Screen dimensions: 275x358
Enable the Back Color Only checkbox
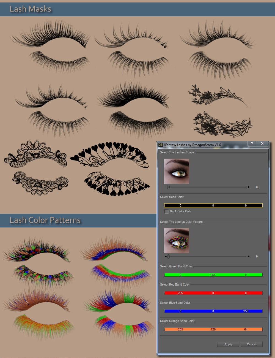coord(167,211)
